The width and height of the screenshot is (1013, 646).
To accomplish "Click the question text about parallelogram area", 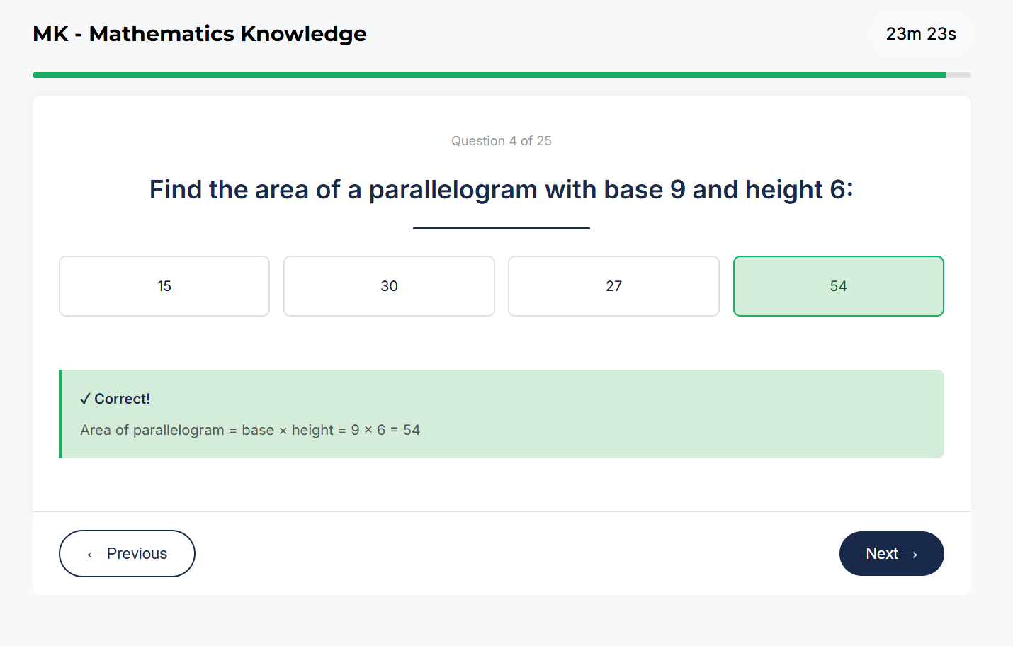I will 501,189.
